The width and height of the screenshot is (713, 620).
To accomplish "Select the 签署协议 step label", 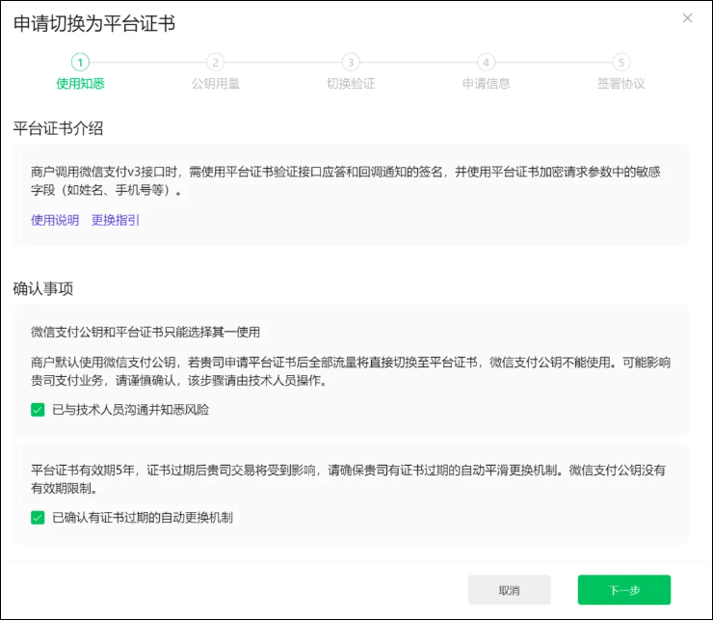I will coord(621,84).
